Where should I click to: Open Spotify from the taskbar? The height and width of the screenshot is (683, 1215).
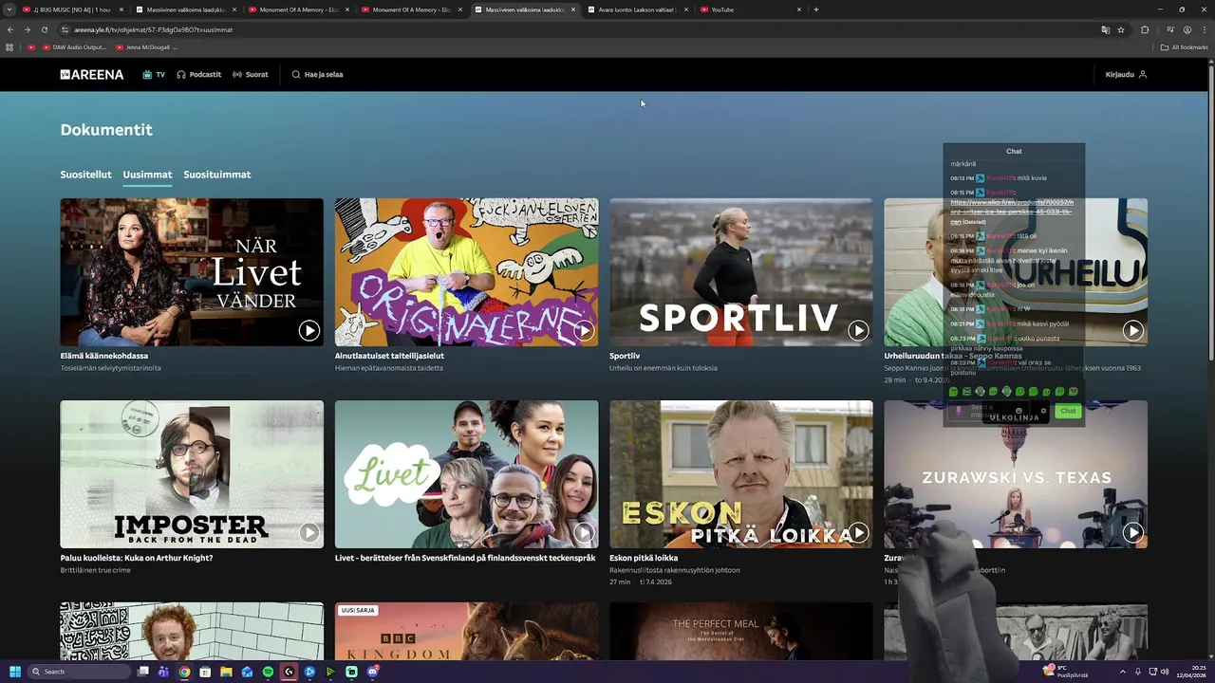tap(268, 672)
